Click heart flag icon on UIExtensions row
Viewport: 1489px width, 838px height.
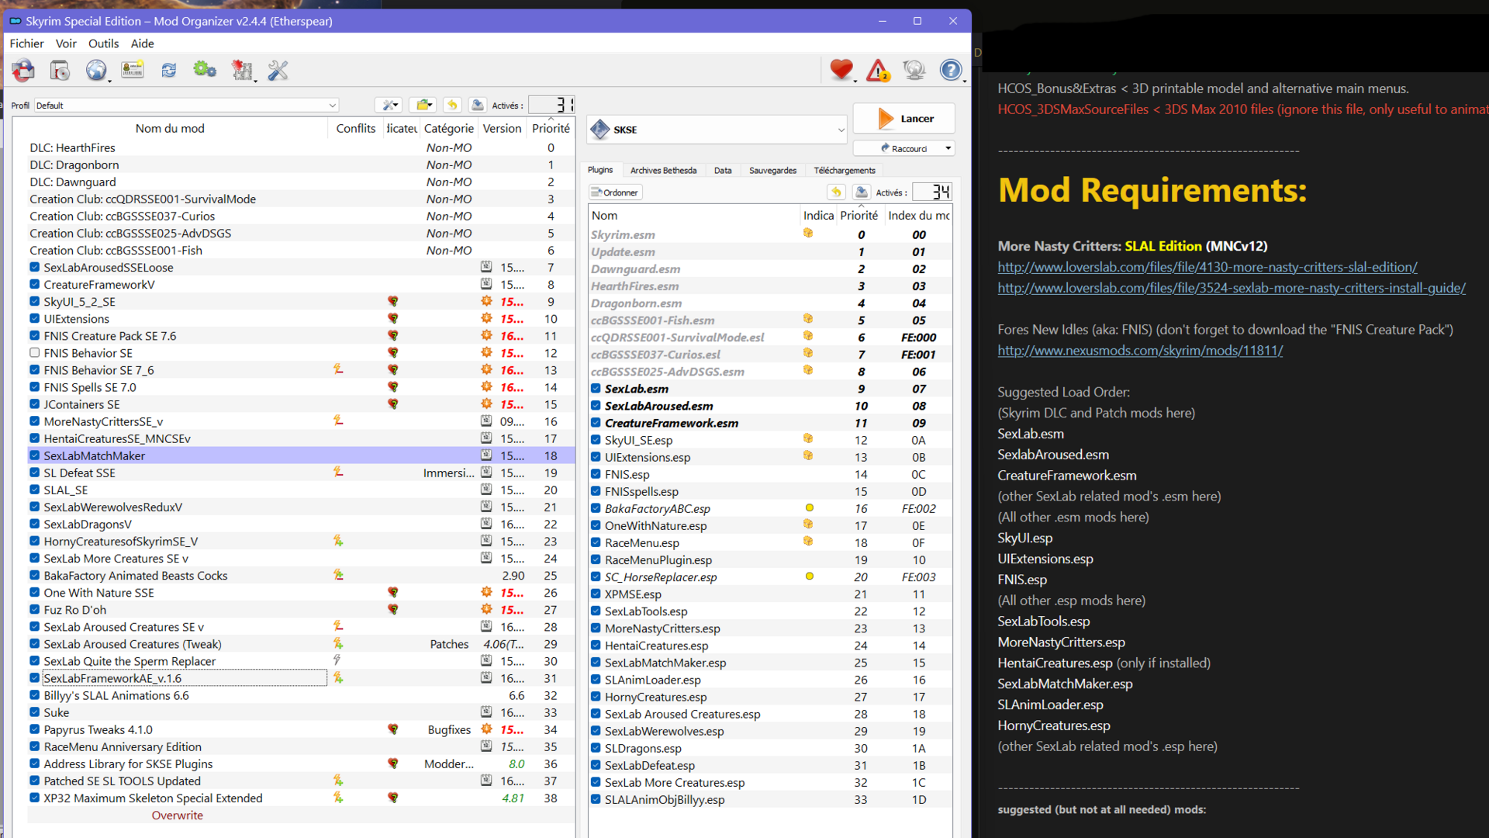[x=393, y=319]
